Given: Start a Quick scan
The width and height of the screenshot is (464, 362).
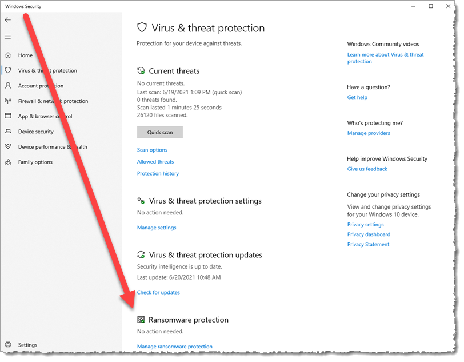Looking at the screenshot, I should pos(159,132).
